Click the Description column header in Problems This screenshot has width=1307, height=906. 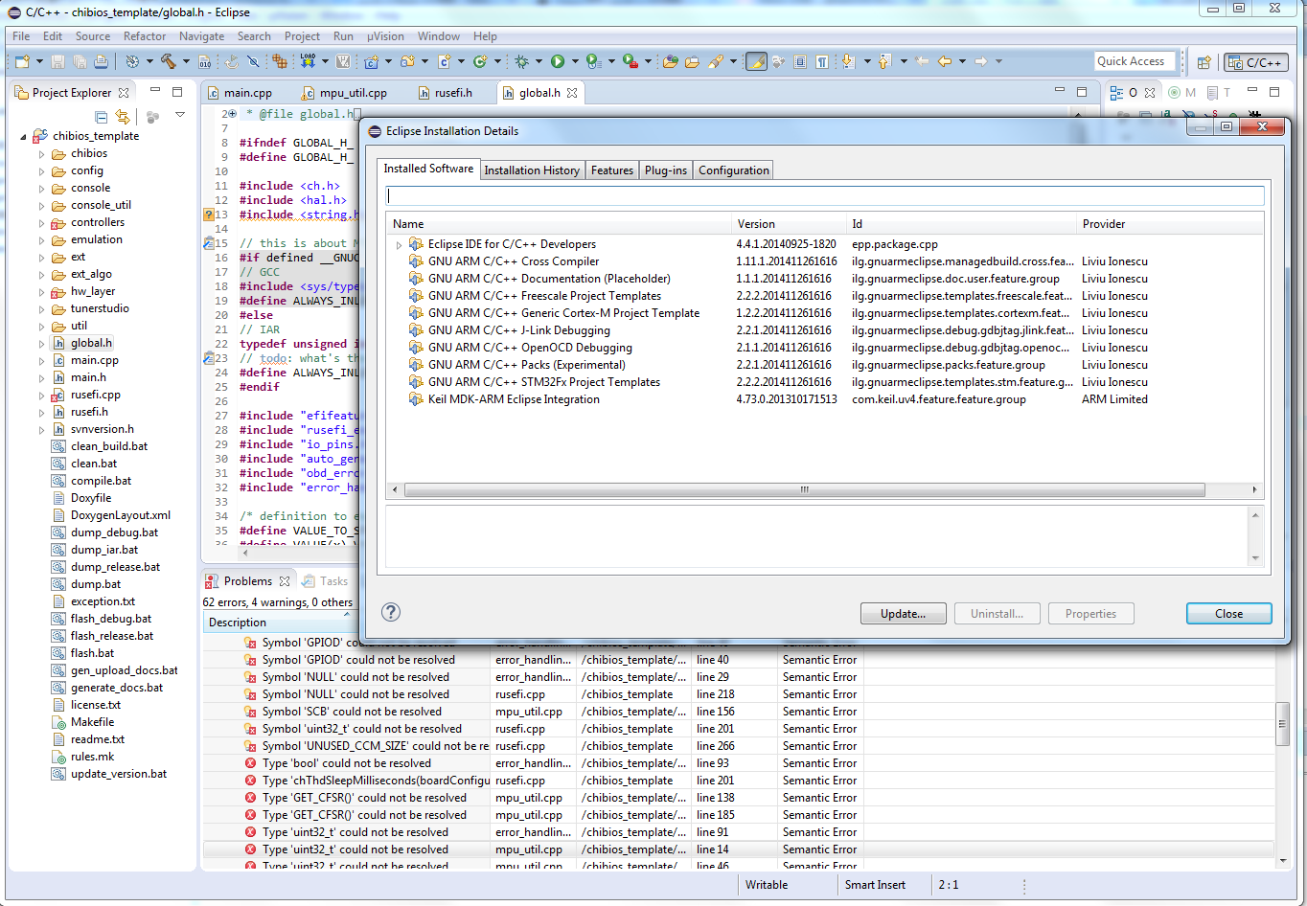[346, 623]
